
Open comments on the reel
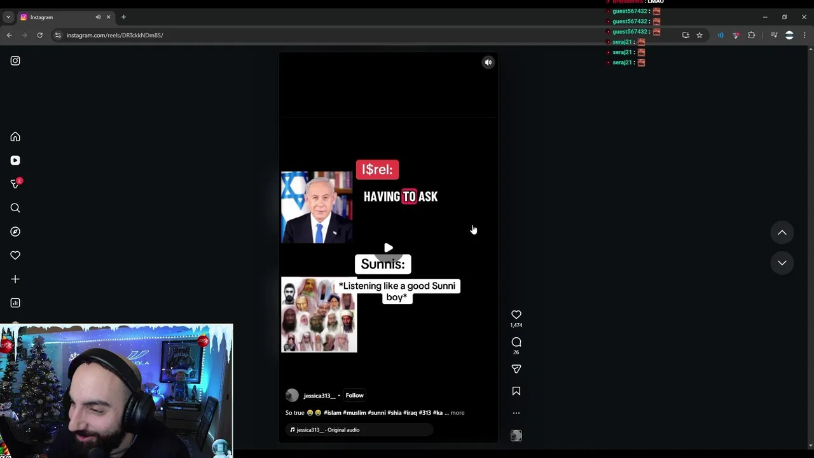click(x=516, y=342)
